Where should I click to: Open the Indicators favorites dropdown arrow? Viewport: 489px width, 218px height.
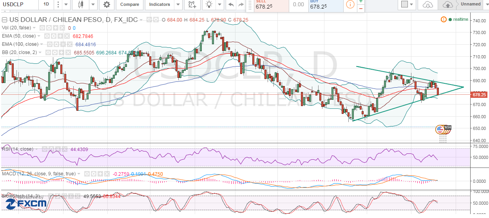[178, 5]
